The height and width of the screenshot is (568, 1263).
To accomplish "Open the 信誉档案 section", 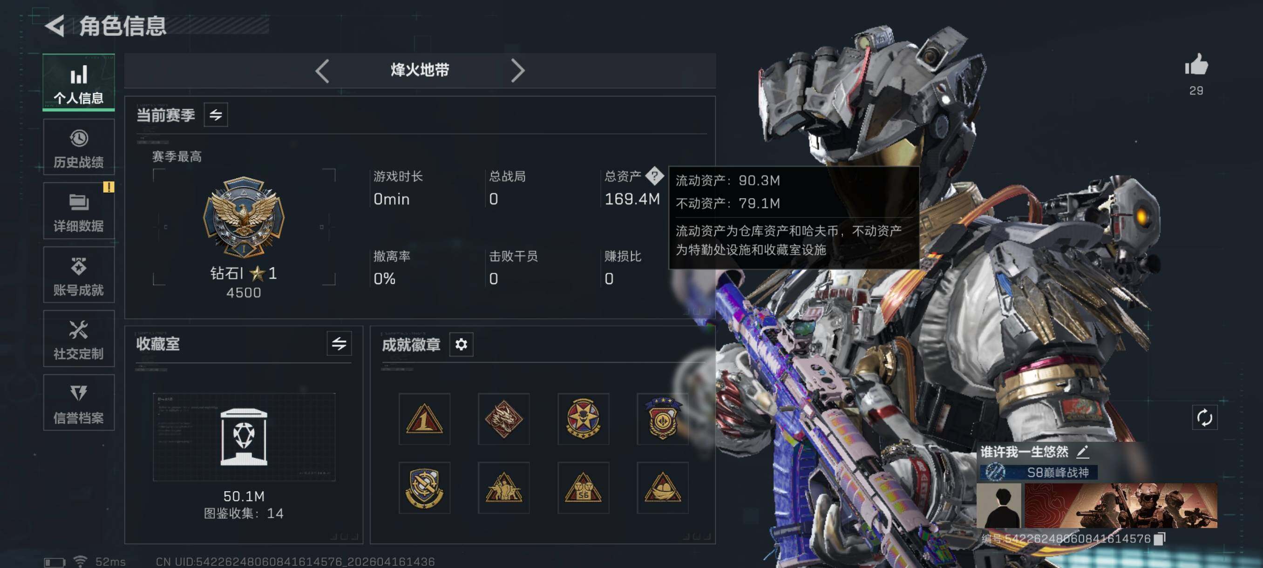I will pos(78,403).
